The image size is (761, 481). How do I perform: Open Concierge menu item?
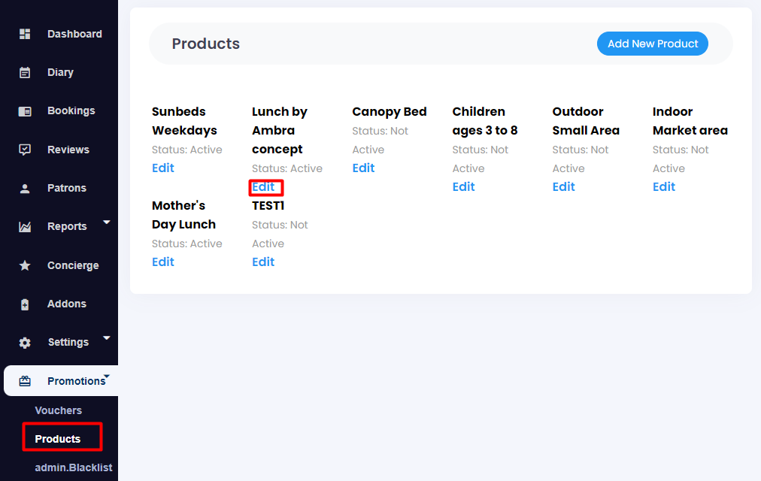(x=73, y=266)
